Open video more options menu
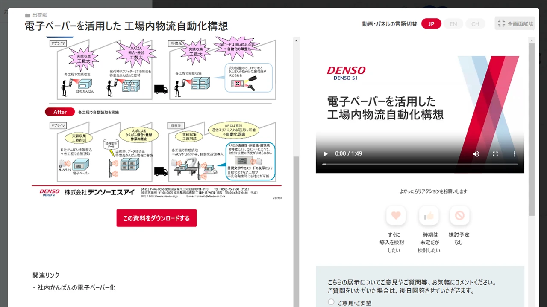This screenshot has width=547, height=307. [x=515, y=154]
